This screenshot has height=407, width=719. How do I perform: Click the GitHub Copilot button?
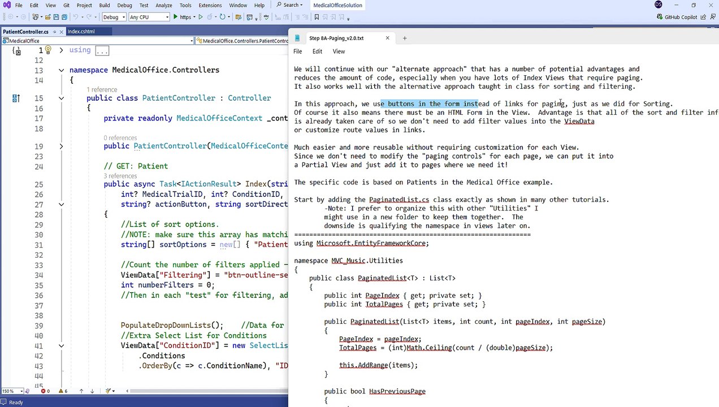pos(677,17)
